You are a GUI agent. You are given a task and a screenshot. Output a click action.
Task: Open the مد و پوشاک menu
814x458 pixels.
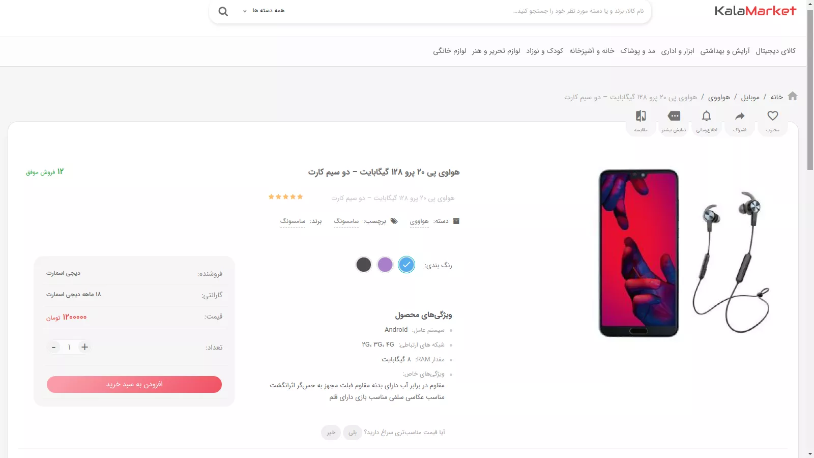click(x=638, y=51)
